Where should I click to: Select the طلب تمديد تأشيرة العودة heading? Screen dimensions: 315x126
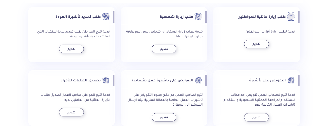[x=78, y=17]
